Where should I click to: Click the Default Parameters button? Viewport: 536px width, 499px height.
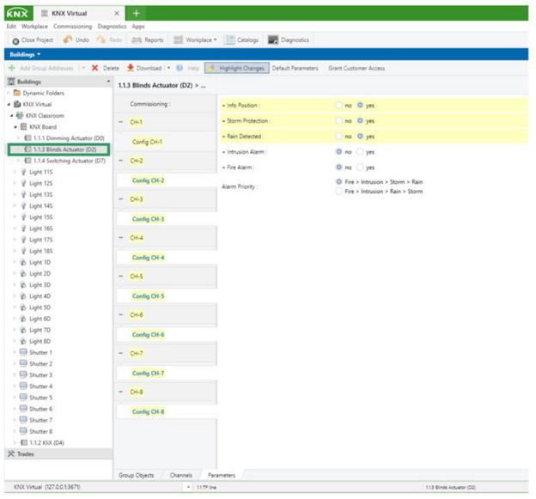(295, 68)
